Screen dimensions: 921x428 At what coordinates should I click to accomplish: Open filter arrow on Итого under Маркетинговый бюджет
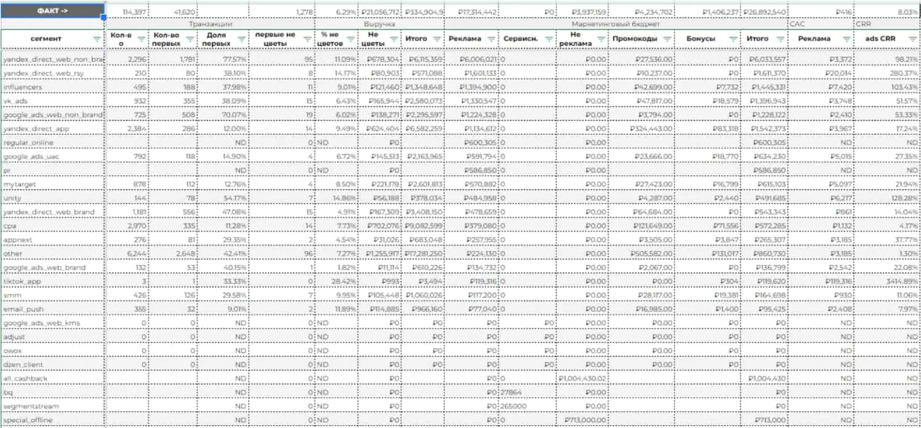[781, 39]
